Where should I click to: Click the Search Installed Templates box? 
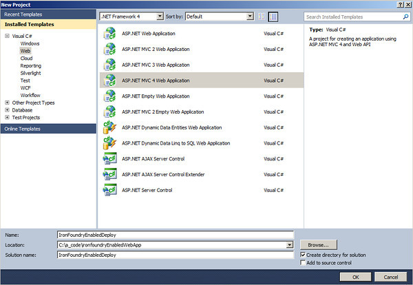354,17
